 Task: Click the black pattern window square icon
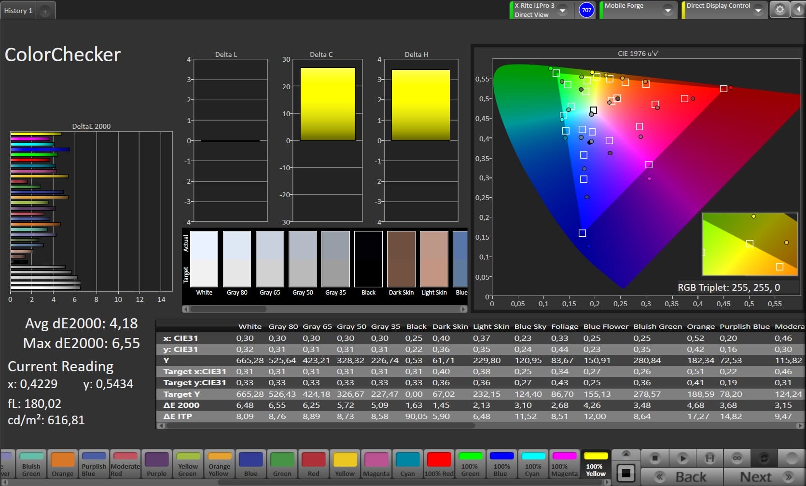626,473
